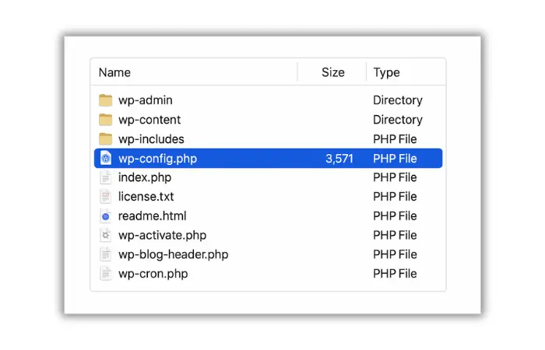545x350 pixels.
Task: Click the Directory type of wp-admin
Action: (x=397, y=100)
